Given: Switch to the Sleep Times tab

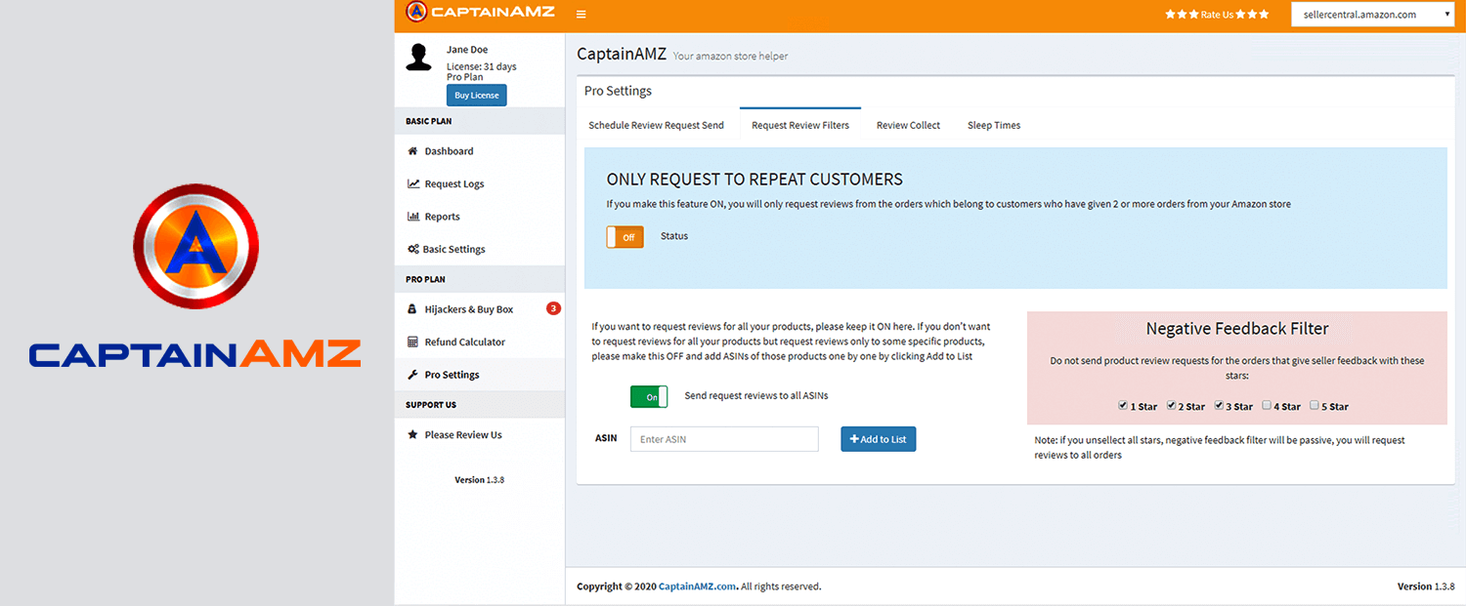Looking at the screenshot, I should [994, 125].
